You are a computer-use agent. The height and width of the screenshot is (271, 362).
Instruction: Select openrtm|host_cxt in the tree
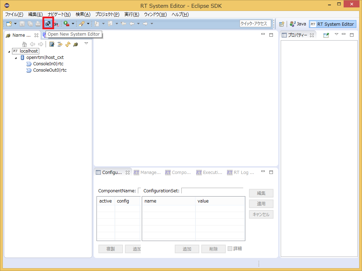coord(42,58)
